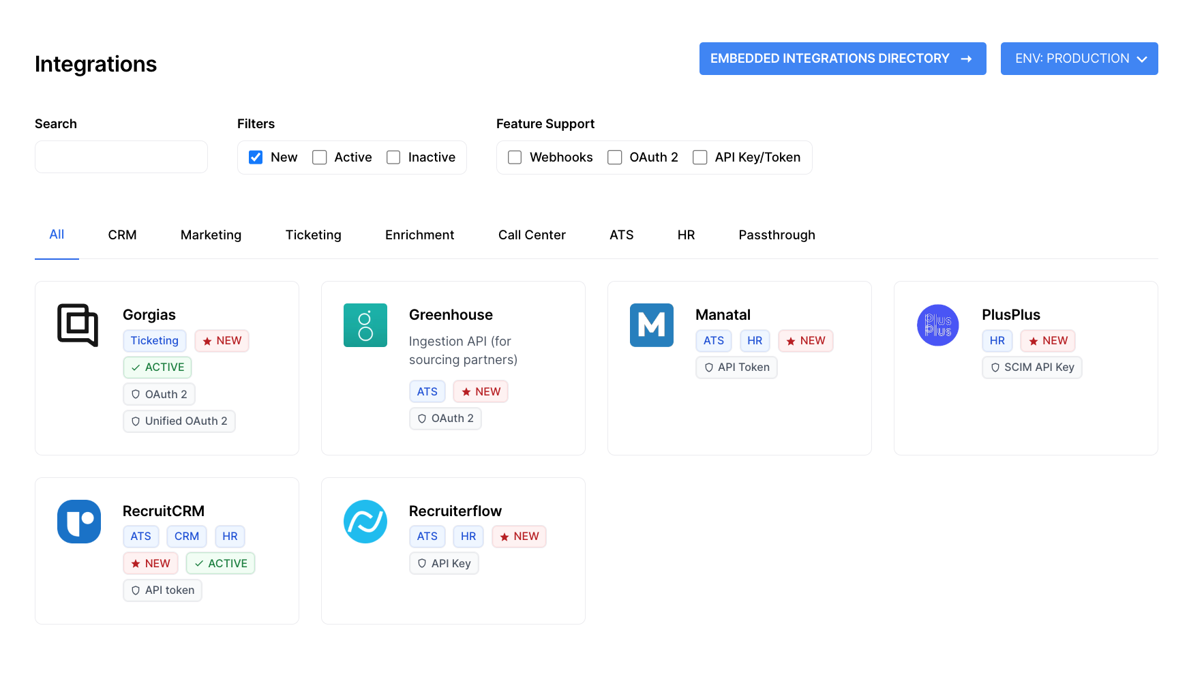Screen dimensions: 1204x690
Task: Click the Gorgias chat bubble logo
Action: tap(78, 325)
